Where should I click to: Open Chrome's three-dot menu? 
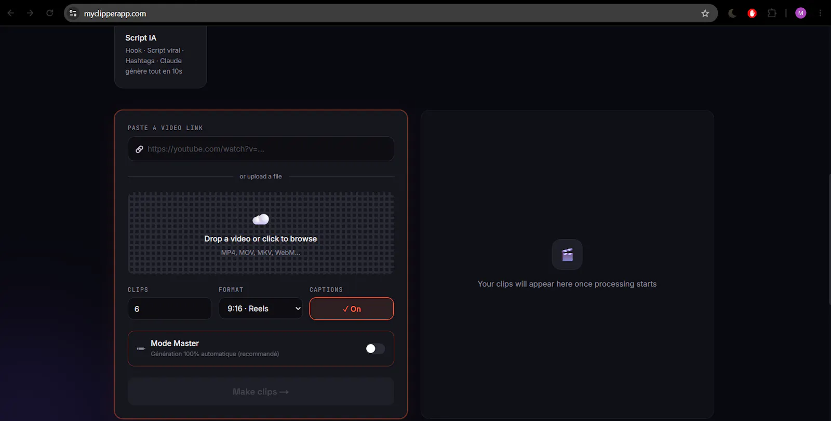821,13
